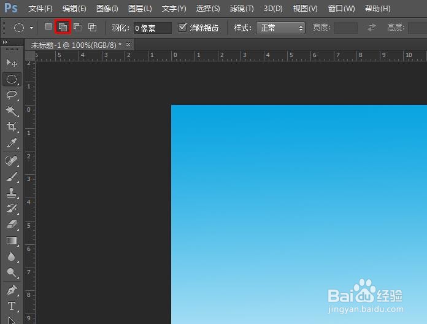
Task: Select the History Brush tool
Action: [12, 209]
